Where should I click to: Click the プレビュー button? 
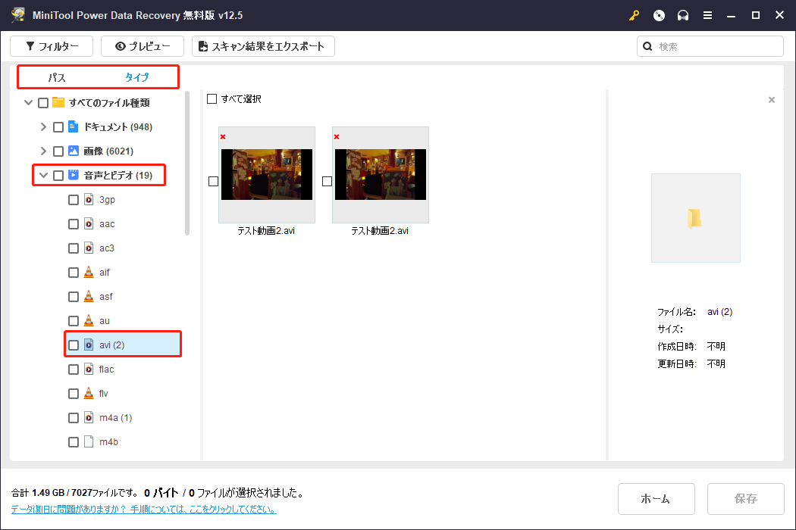coord(143,46)
